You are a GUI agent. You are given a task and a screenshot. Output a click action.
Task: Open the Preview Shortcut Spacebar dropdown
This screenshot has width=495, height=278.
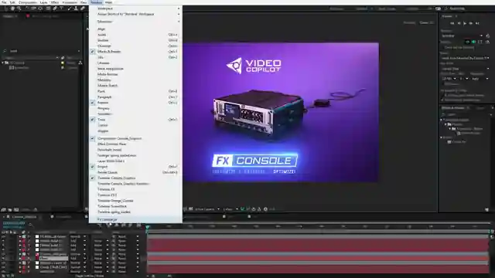(463, 36)
